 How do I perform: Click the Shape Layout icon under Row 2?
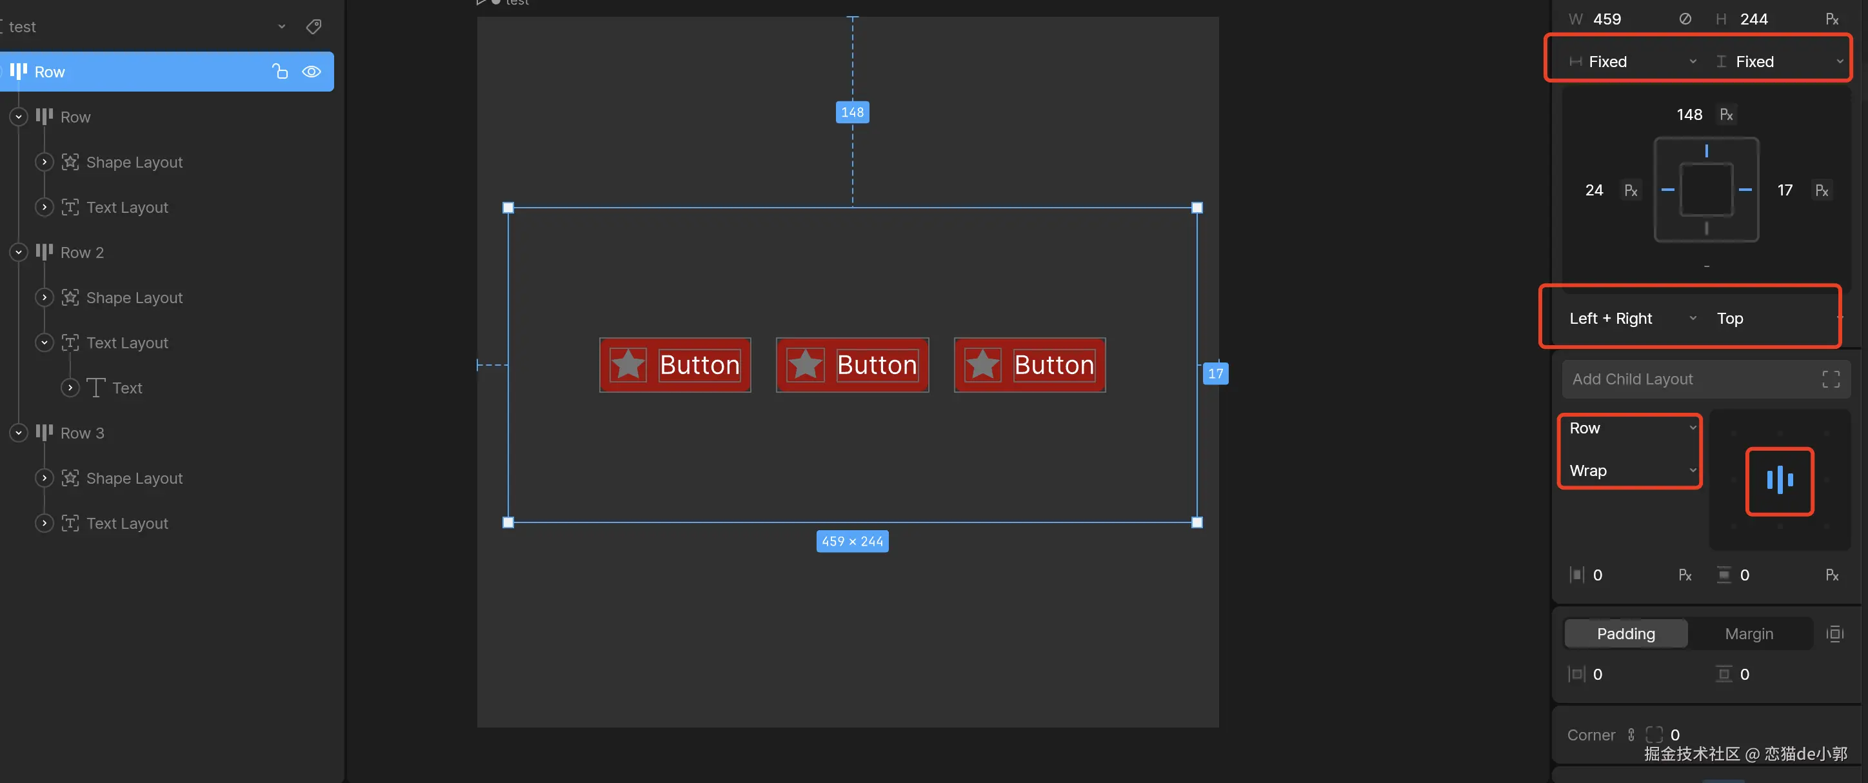(70, 297)
